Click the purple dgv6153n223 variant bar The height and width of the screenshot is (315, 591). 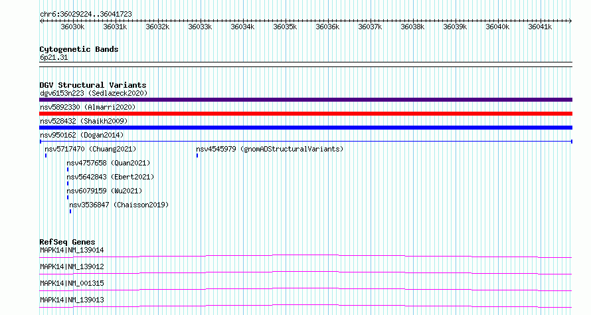(x=305, y=100)
